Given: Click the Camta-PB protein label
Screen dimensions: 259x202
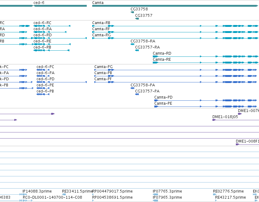Looking at the screenshot, I should coord(103,73).
